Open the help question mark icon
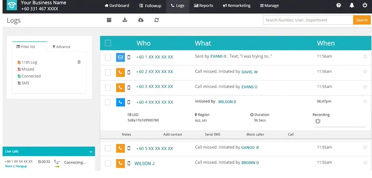Image resolution: width=372 pixels, height=178 pixels. point(339,5)
